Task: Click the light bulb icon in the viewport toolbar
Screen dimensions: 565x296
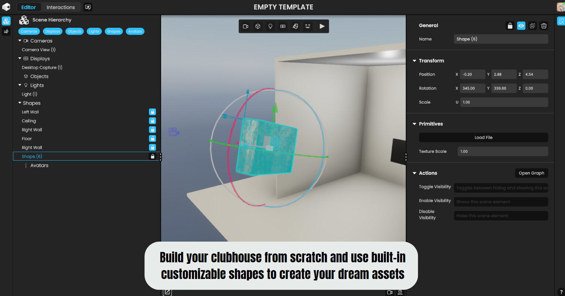Action: click(x=270, y=26)
